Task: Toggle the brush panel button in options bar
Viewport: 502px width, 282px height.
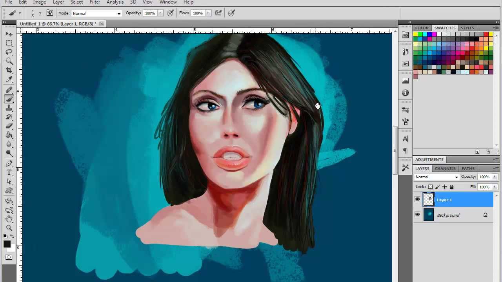Action: tap(50, 13)
